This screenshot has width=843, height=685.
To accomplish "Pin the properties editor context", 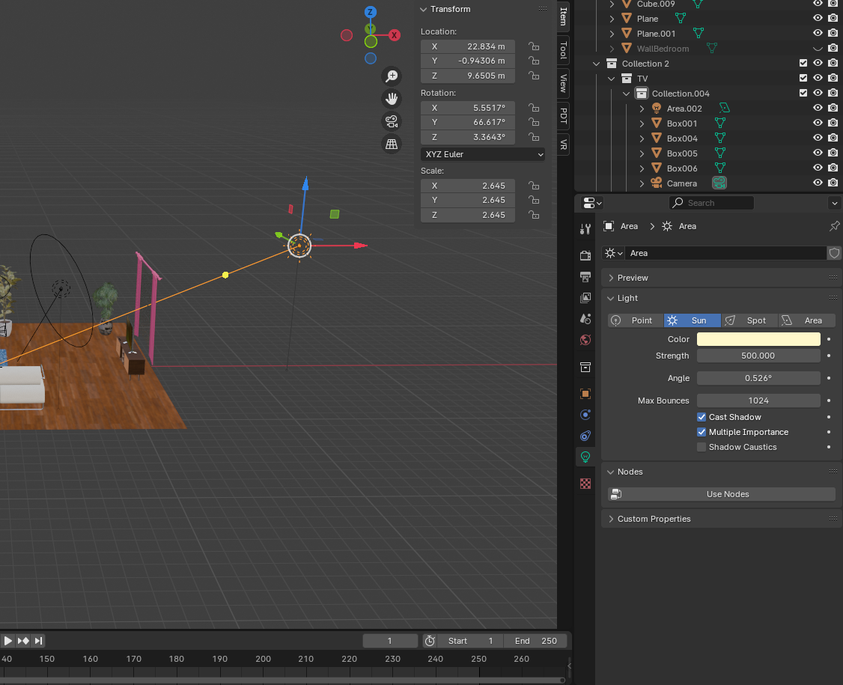I will (x=834, y=226).
